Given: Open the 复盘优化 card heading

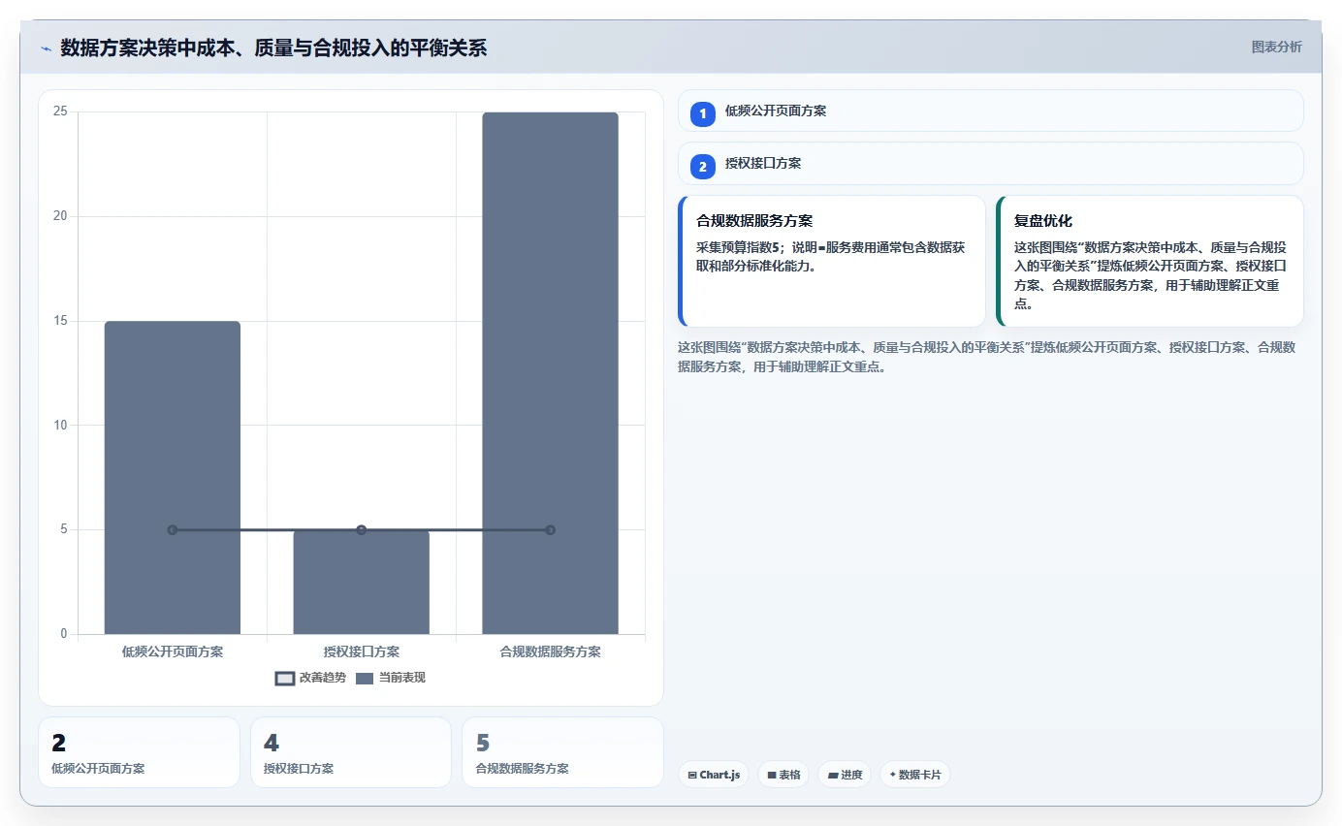Looking at the screenshot, I should pos(1043,221).
